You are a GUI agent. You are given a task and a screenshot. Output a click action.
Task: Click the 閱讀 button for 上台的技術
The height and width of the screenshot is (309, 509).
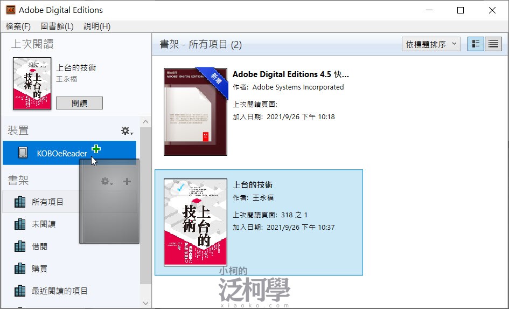(80, 103)
